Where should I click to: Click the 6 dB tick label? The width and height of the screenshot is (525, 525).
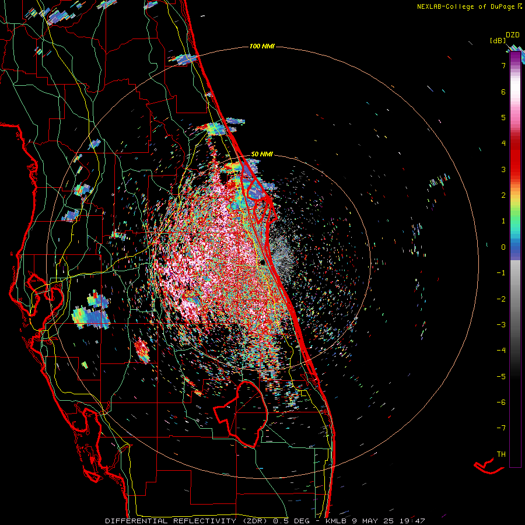[503, 92]
